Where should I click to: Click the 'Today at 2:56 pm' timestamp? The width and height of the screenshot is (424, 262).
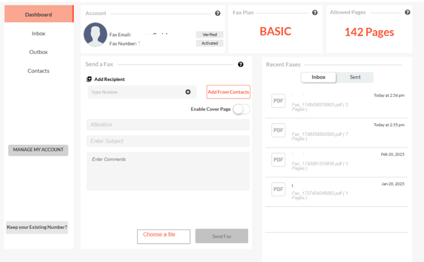pos(389,96)
